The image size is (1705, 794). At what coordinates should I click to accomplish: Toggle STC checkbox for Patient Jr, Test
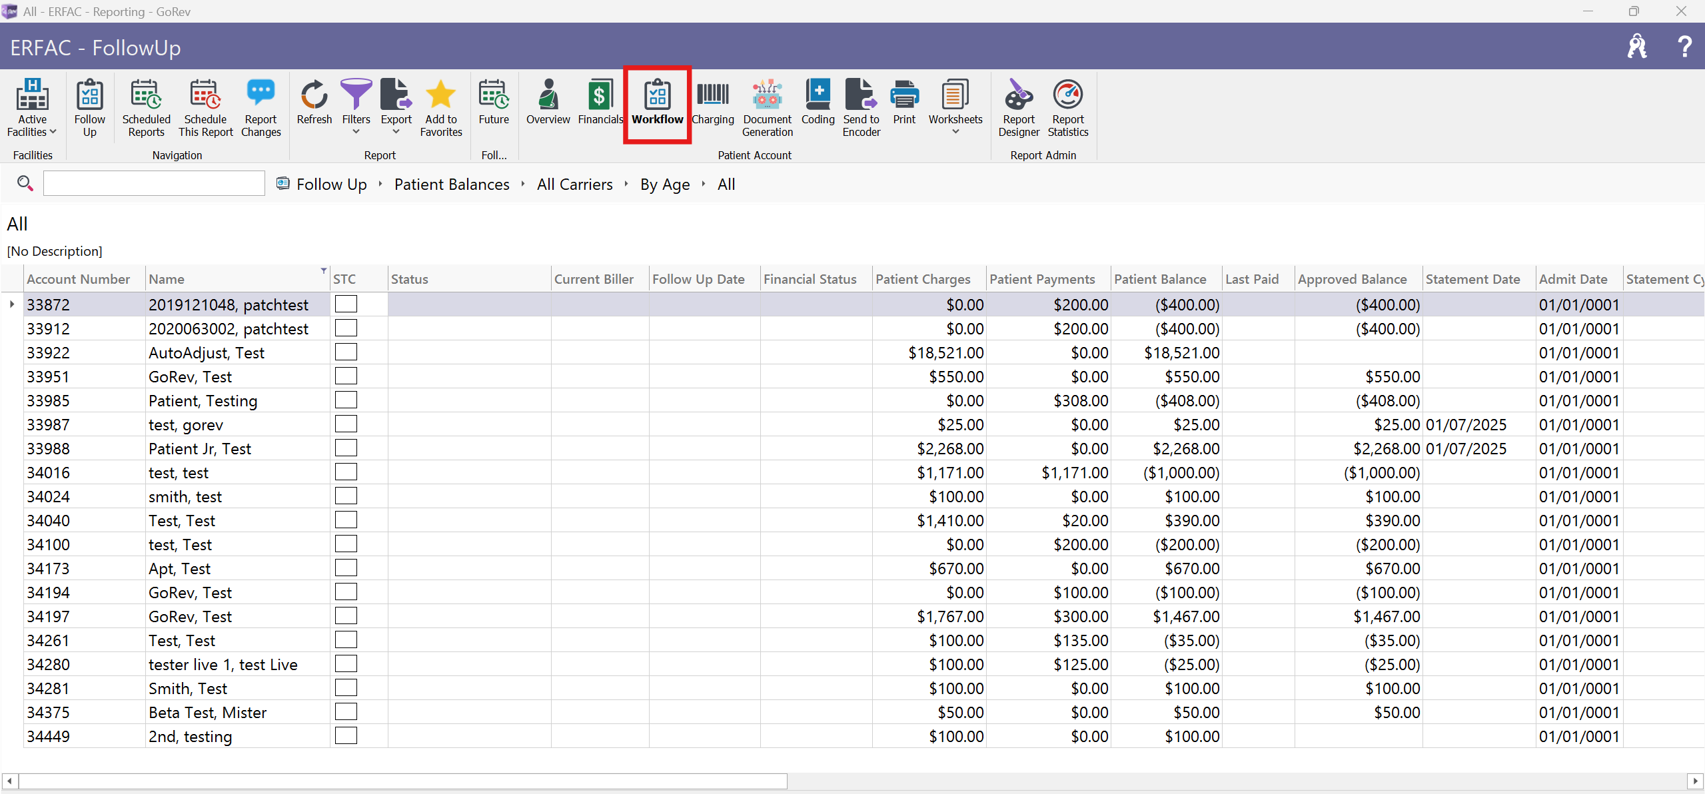click(x=346, y=448)
